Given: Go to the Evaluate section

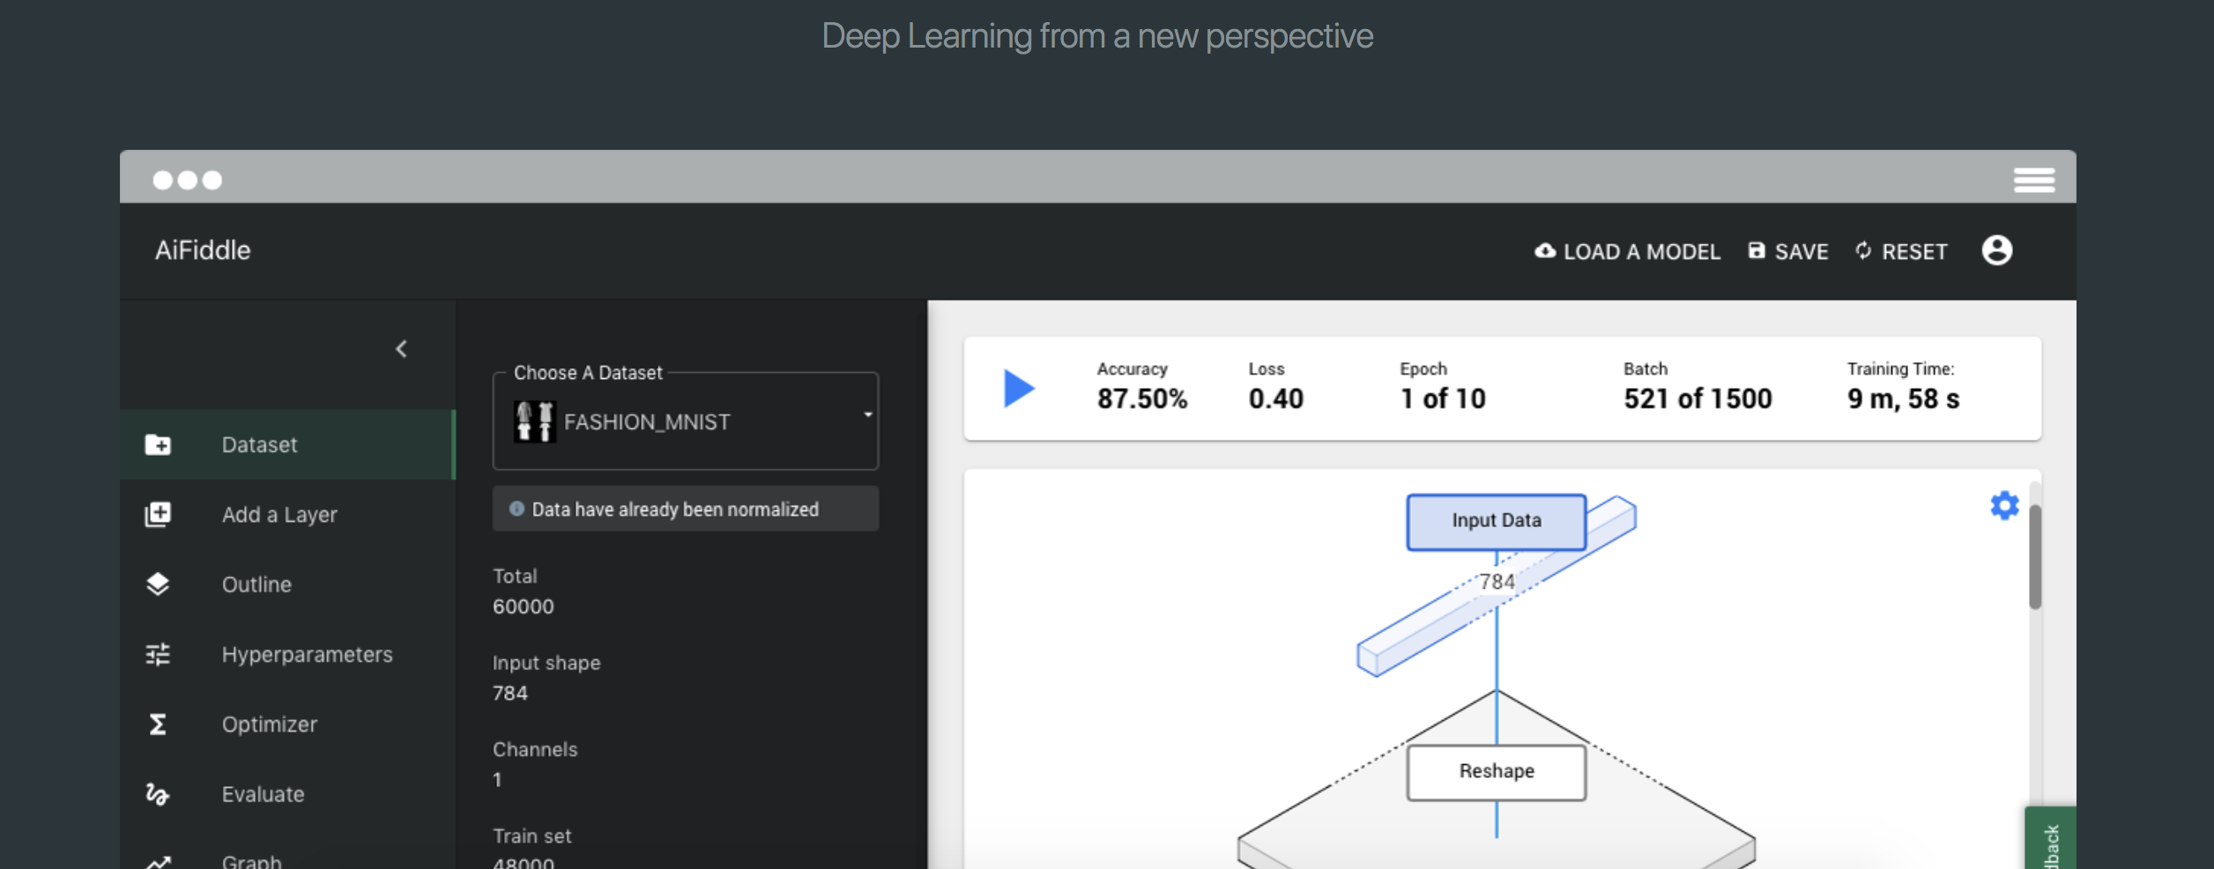Looking at the screenshot, I should coord(263,795).
